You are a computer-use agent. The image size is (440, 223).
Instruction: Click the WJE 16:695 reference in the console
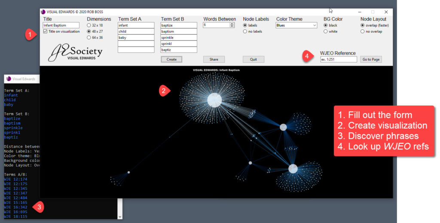pyautogui.click(x=16, y=212)
